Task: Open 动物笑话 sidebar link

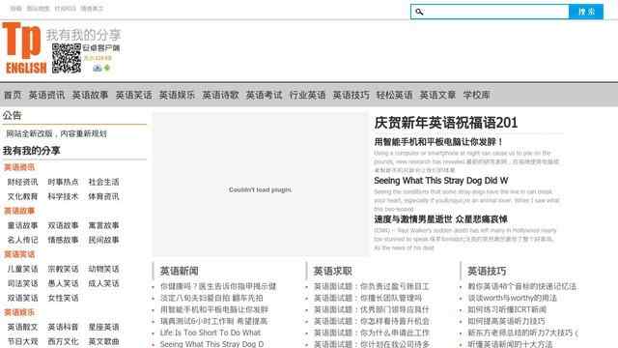Action: (x=103, y=269)
